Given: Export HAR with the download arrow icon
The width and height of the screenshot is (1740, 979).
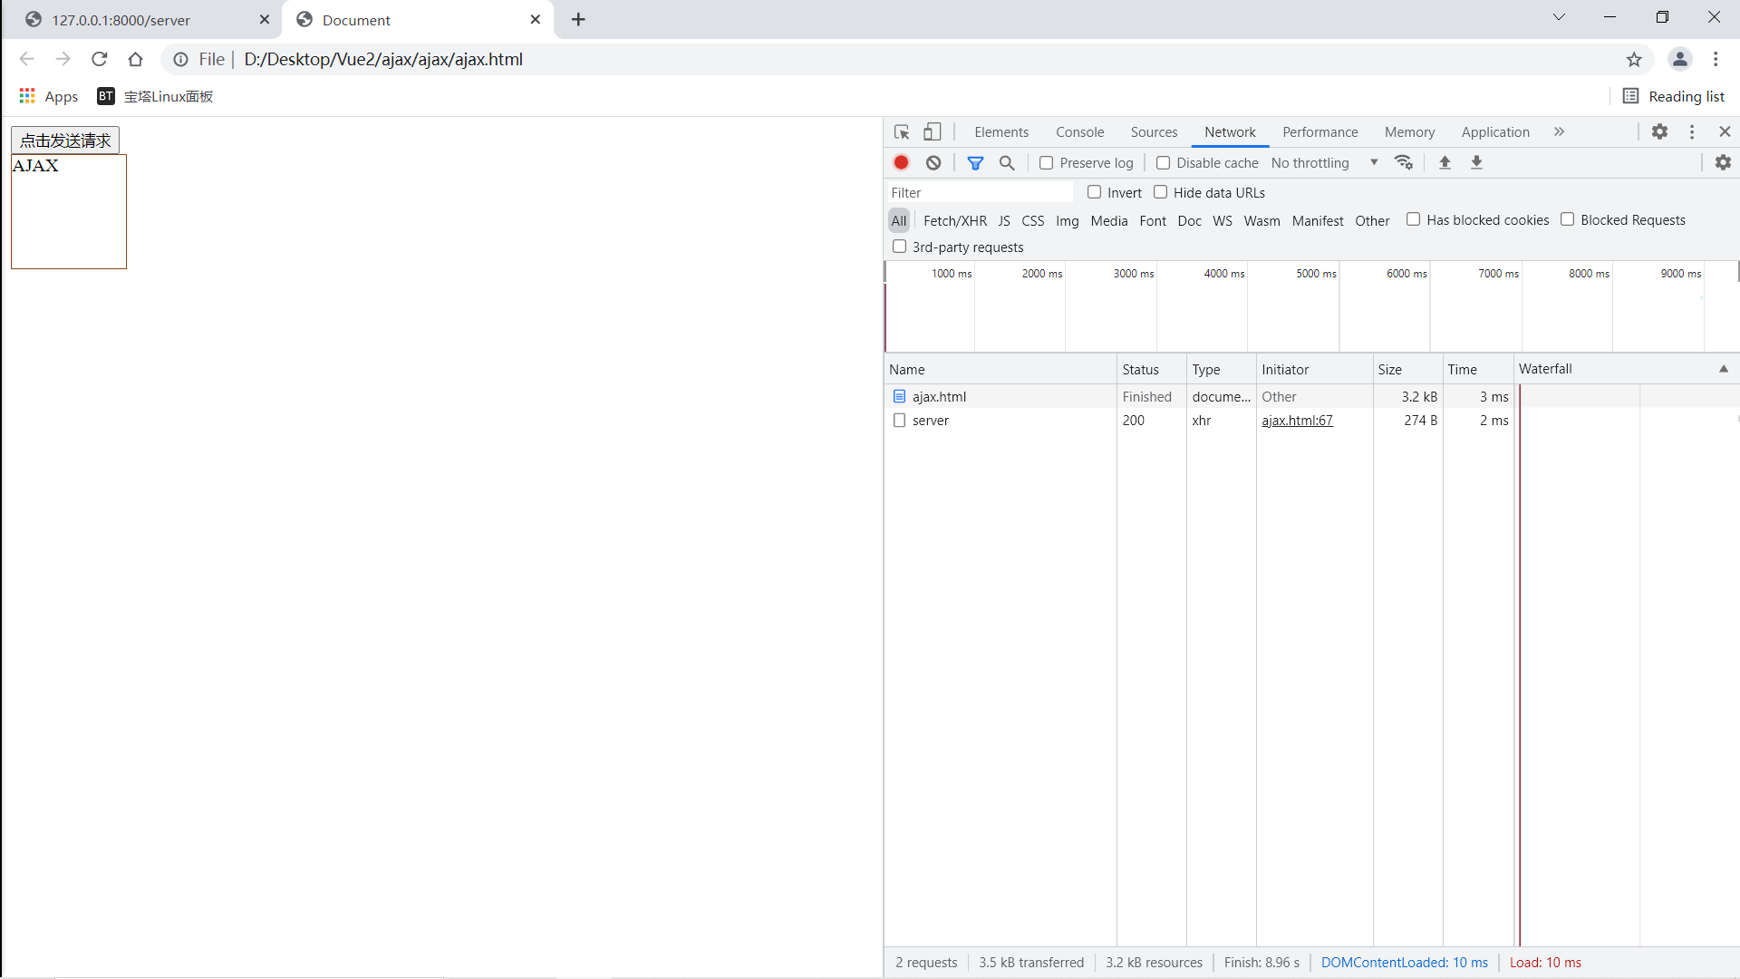Looking at the screenshot, I should (x=1476, y=163).
